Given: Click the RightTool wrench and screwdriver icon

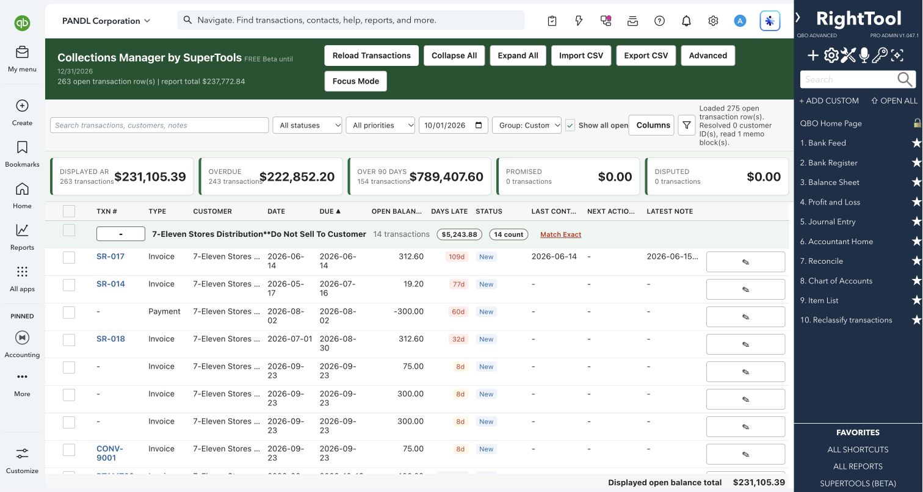Looking at the screenshot, I should tap(848, 56).
